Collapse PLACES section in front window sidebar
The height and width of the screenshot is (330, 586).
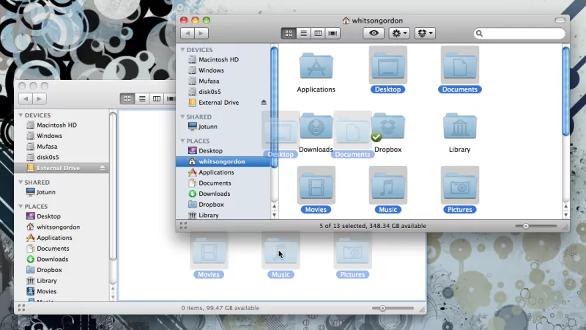tap(182, 141)
